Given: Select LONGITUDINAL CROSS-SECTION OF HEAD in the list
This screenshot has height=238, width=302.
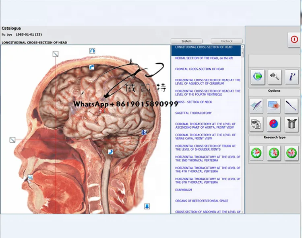Looking at the screenshot, I should [x=206, y=51].
